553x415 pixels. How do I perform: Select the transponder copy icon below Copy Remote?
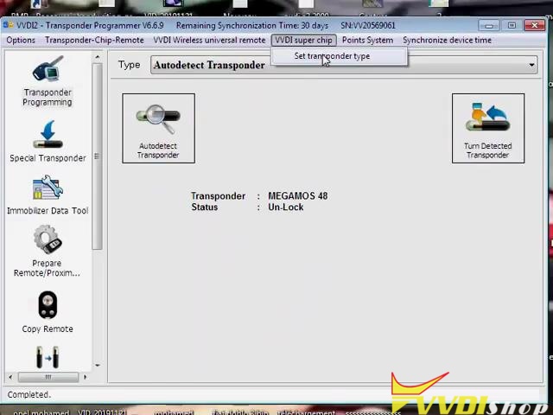(48, 357)
